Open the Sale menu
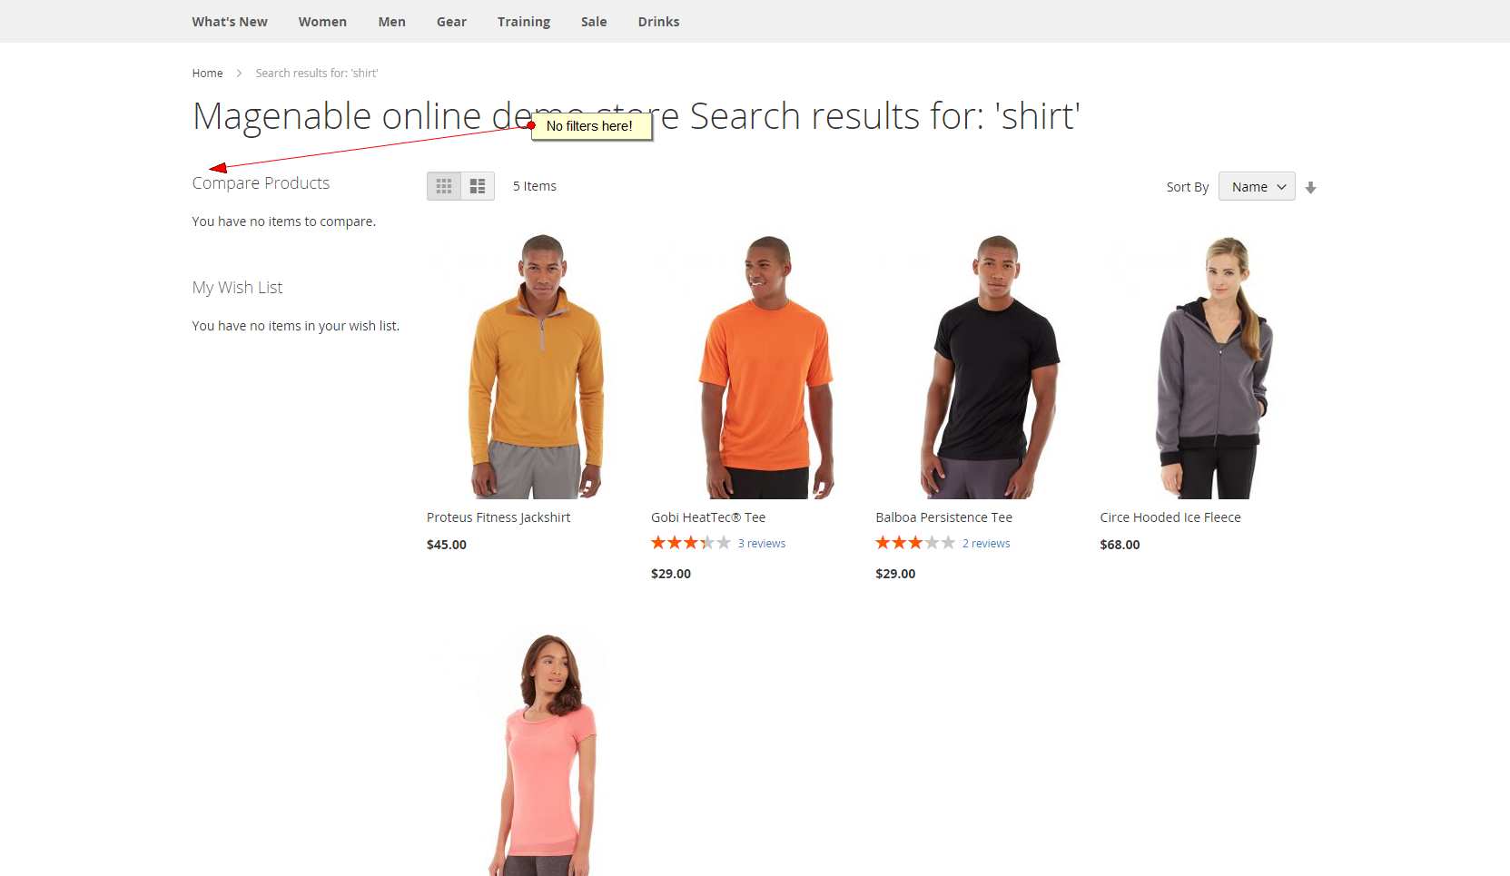This screenshot has width=1510, height=876. point(594,22)
